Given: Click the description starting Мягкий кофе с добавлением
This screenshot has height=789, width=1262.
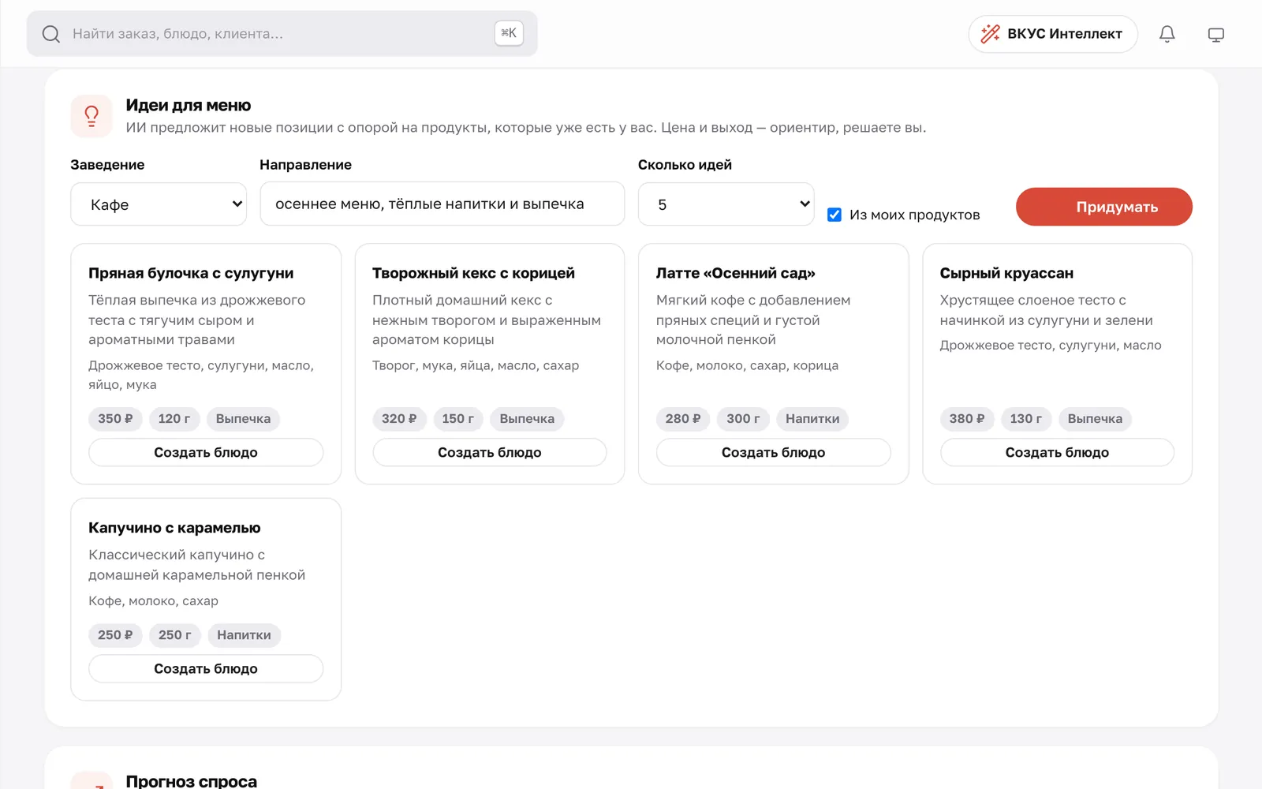Looking at the screenshot, I should click(x=753, y=320).
